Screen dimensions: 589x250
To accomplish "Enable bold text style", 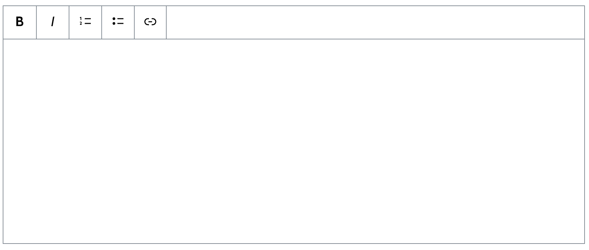I will (x=20, y=22).
